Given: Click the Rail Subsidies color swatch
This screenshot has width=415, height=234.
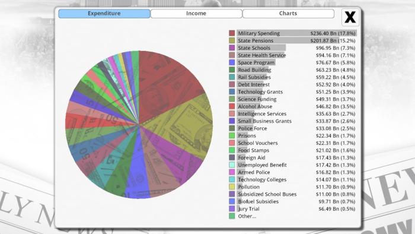Looking at the screenshot, I should pyautogui.click(x=232, y=77).
